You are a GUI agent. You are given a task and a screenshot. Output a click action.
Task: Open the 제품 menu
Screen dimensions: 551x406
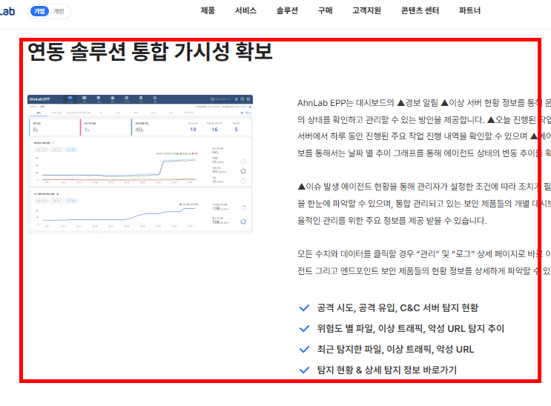(208, 10)
